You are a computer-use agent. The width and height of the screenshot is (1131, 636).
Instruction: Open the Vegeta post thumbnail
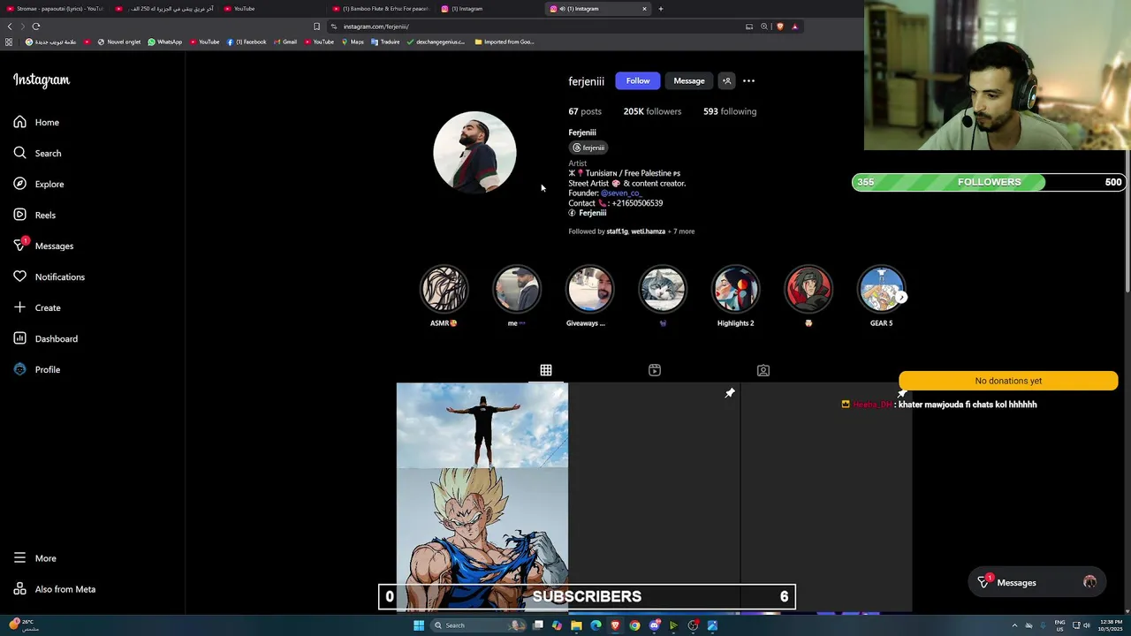pos(482,496)
